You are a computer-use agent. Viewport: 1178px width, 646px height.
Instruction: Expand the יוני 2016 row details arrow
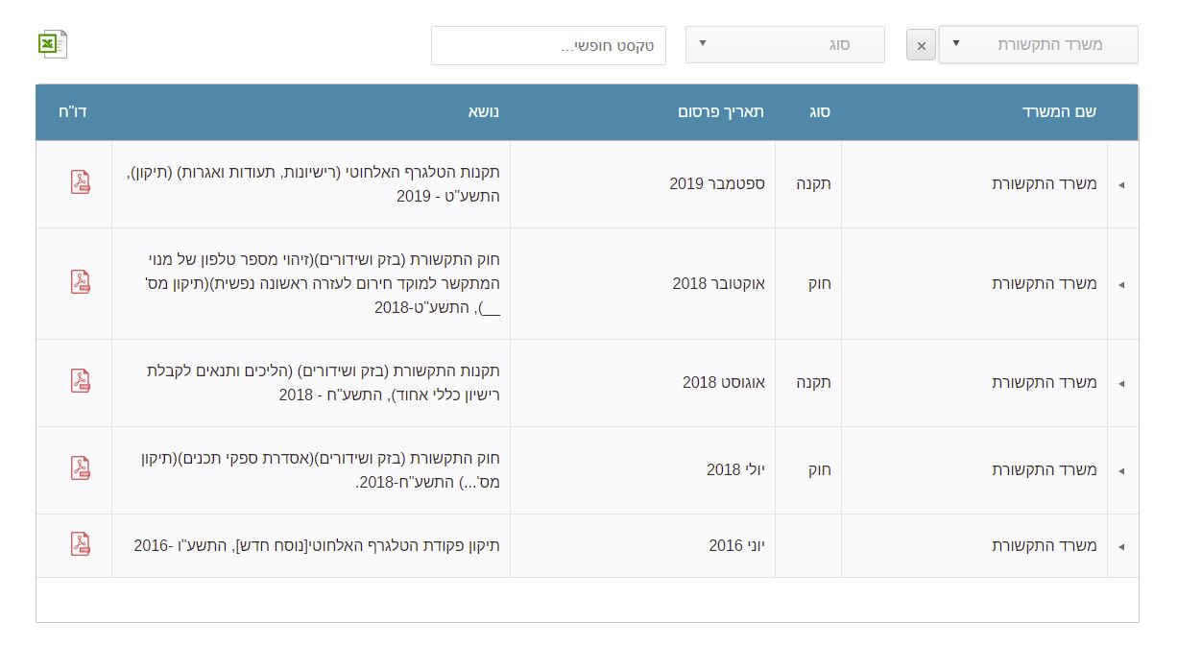coord(1121,547)
